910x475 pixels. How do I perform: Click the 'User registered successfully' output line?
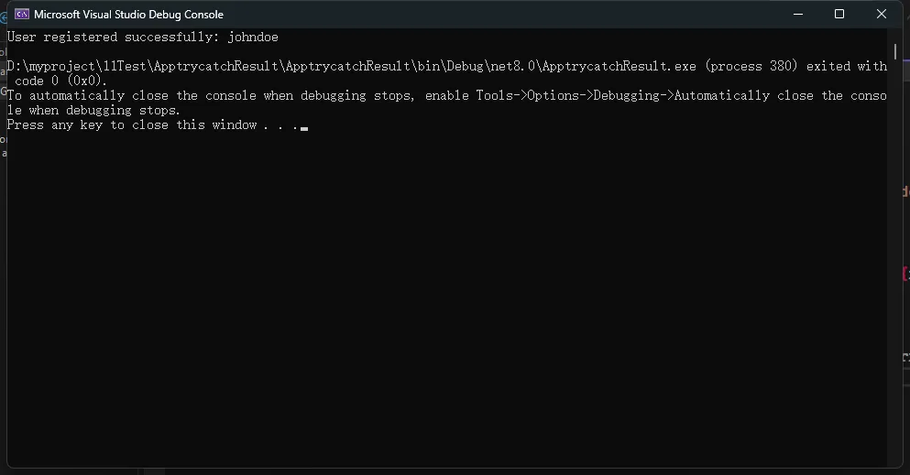click(x=143, y=38)
